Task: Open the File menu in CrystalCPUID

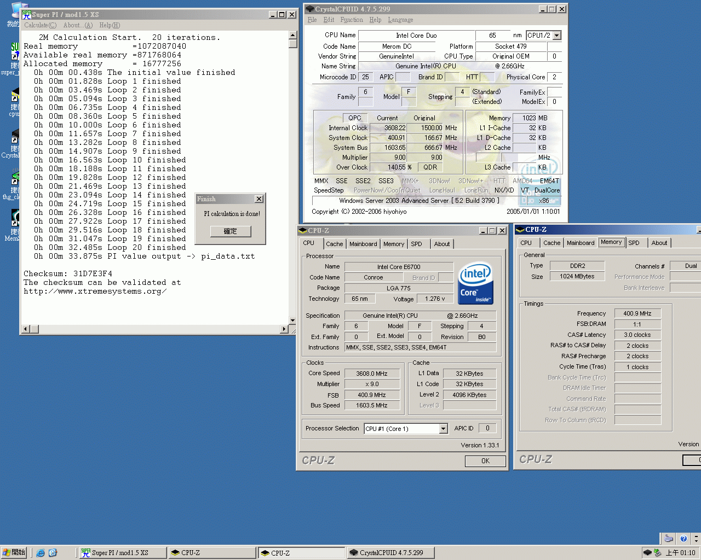Action: 312,20
